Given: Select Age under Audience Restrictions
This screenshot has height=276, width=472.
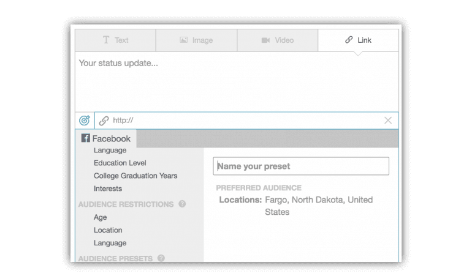Looking at the screenshot, I should (101, 217).
